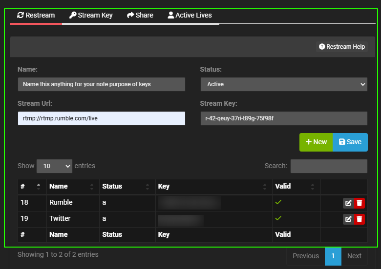Go to Active Lives tab
The width and height of the screenshot is (381, 269).
pos(190,15)
